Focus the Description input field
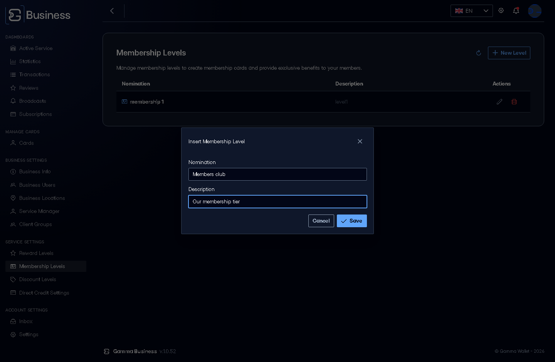The height and width of the screenshot is (362, 555). coord(277,201)
